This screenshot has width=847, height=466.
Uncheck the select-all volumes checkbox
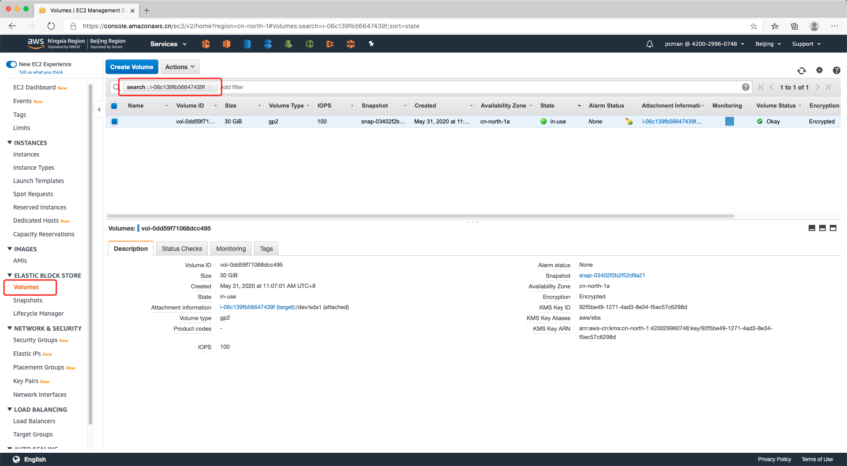click(x=114, y=106)
